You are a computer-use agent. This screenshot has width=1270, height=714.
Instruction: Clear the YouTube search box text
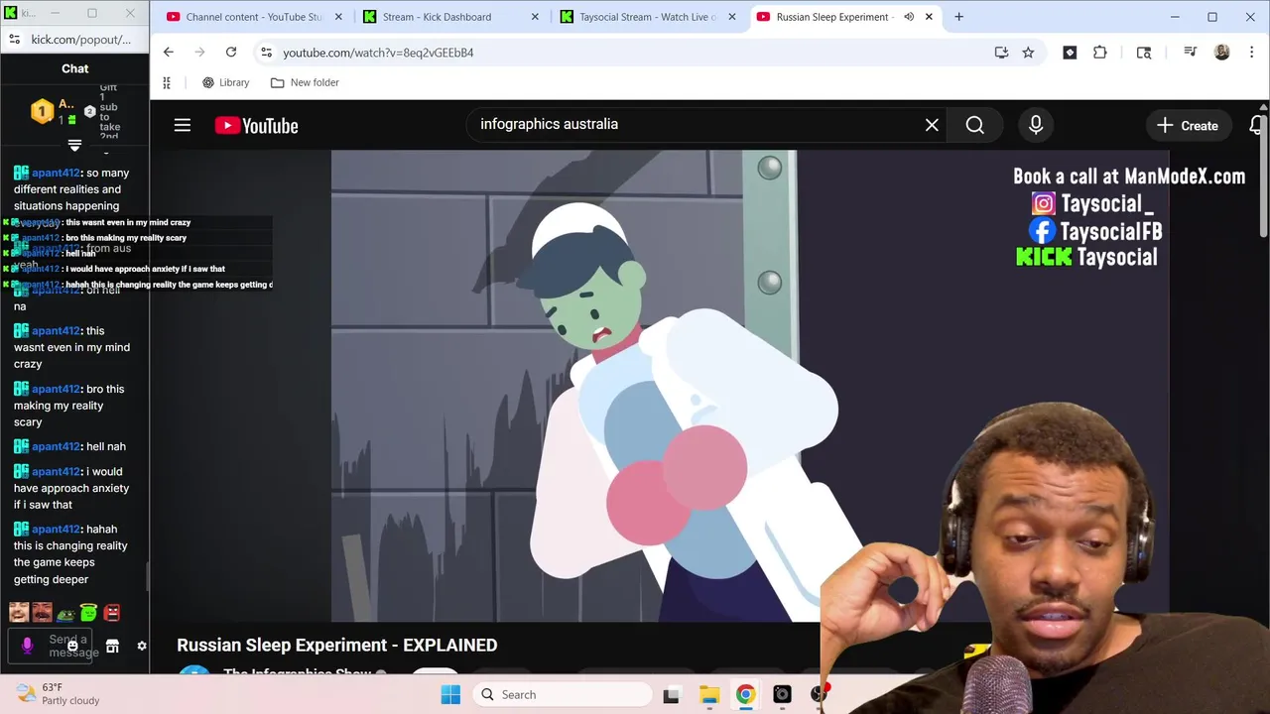[932, 125]
